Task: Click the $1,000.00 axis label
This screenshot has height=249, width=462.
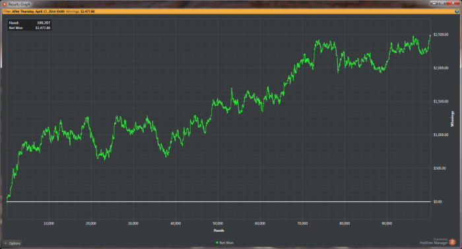Action: tap(441, 135)
